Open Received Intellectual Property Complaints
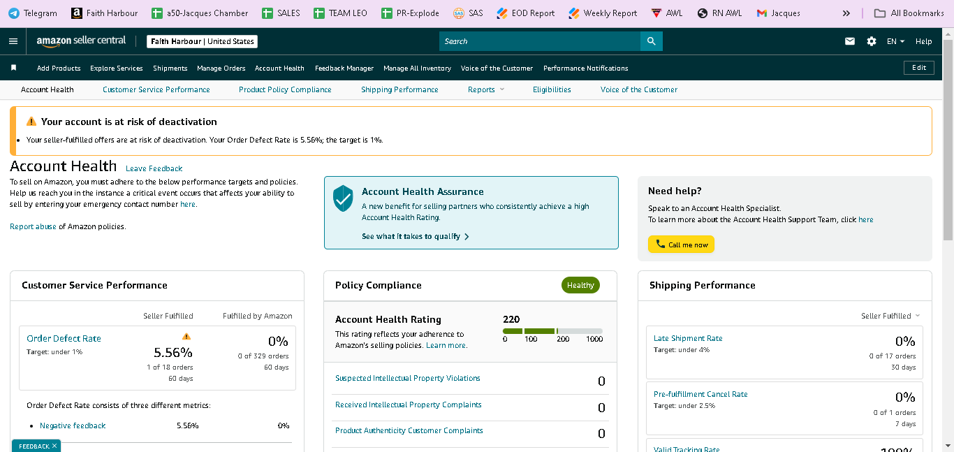 pos(409,404)
